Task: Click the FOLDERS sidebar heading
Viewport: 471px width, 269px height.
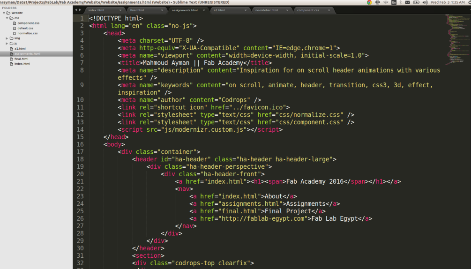Action: pos(9,8)
